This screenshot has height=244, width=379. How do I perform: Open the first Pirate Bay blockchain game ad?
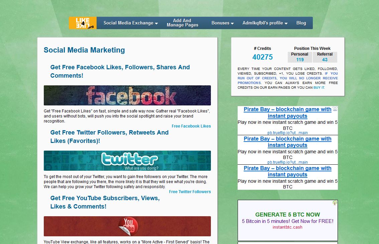[287, 112]
